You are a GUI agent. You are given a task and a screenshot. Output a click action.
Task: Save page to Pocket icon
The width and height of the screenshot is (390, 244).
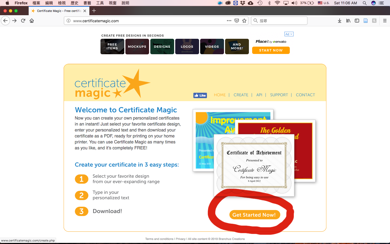click(x=237, y=21)
